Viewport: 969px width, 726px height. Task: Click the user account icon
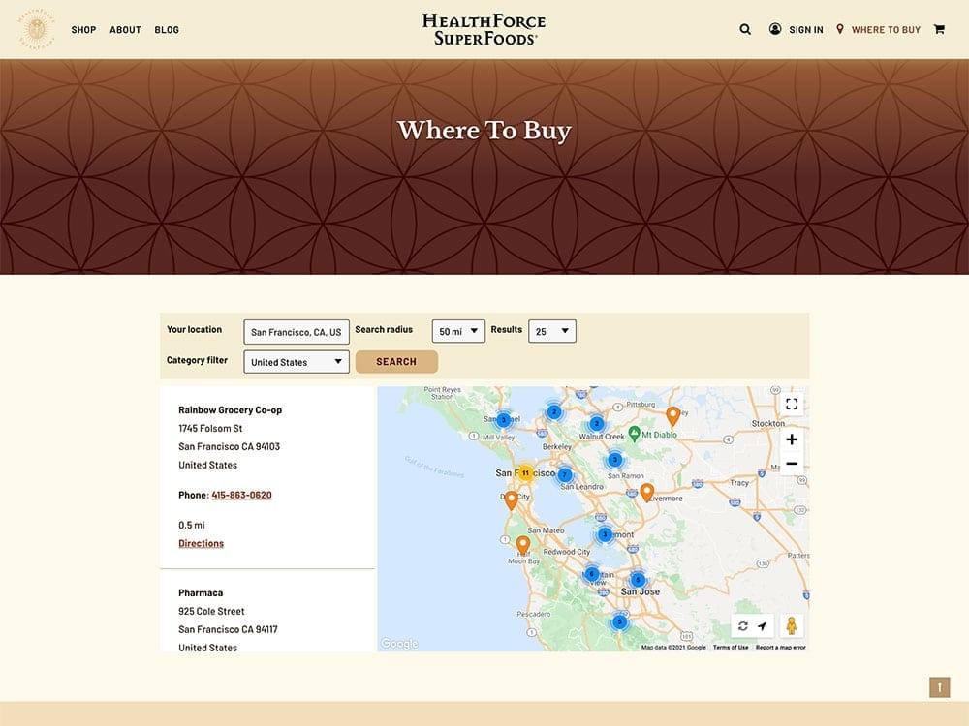pyautogui.click(x=775, y=29)
